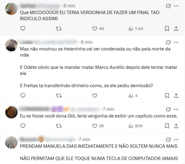The height and width of the screenshot is (164, 185).
Task: Reply to the "Que MICOOOOO" tweet
Action: click(x=23, y=29)
